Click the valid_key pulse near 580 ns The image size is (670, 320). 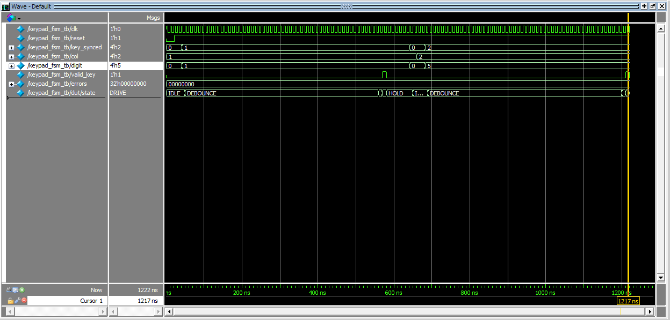pyautogui.click(x=384, y=75)
